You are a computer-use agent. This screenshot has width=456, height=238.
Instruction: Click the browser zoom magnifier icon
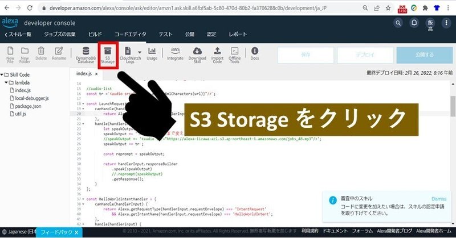coord(365,8)
